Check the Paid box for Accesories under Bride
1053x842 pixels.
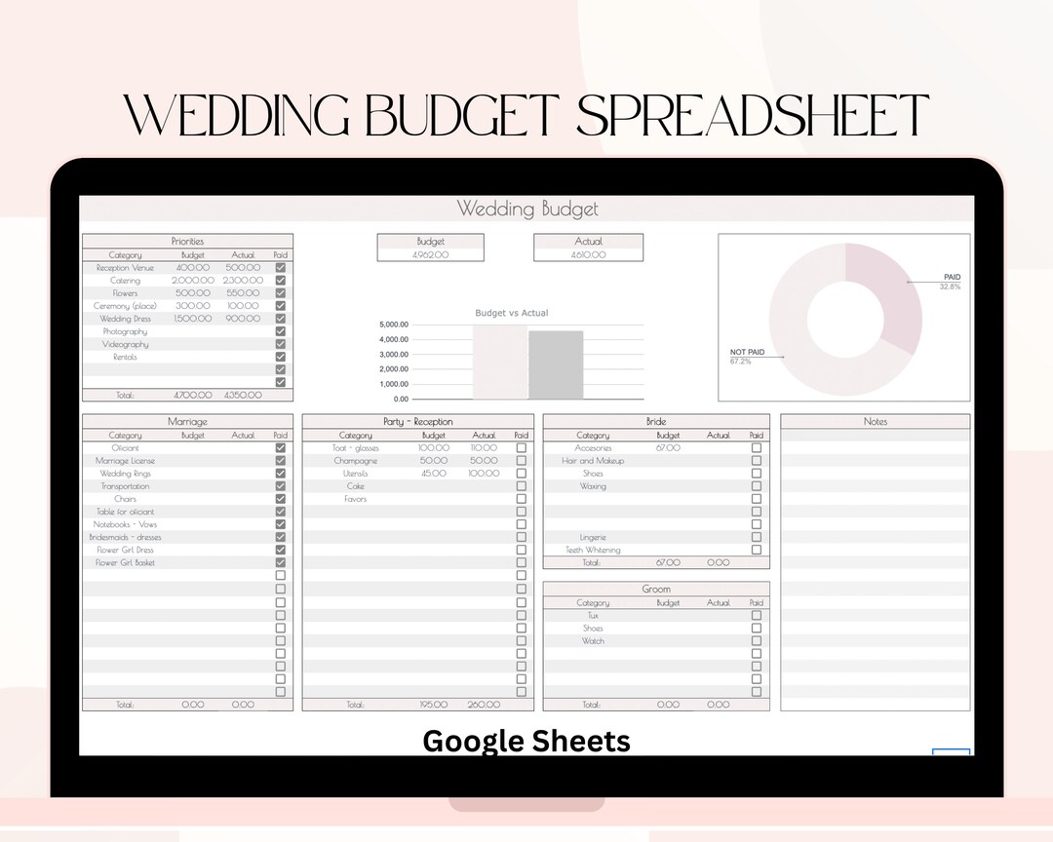757,447
